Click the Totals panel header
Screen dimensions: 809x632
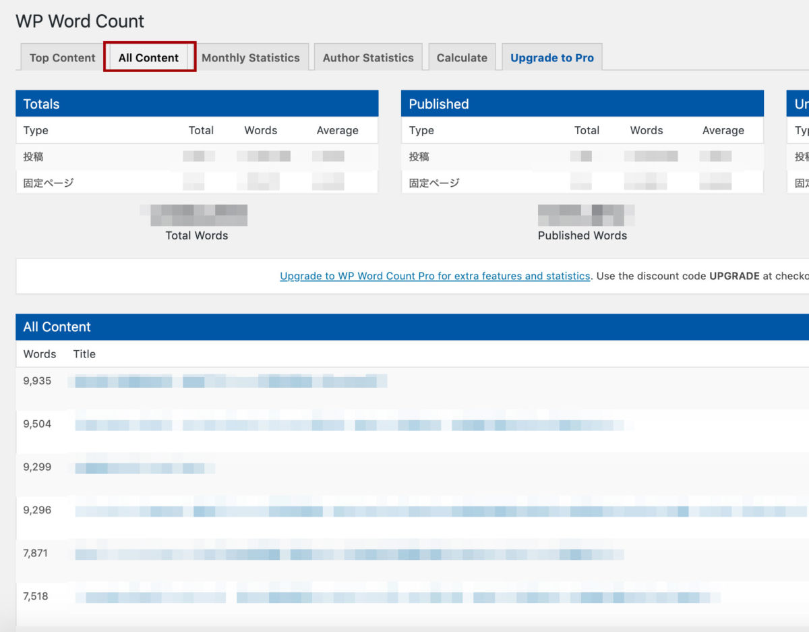[x=197, y=104]
